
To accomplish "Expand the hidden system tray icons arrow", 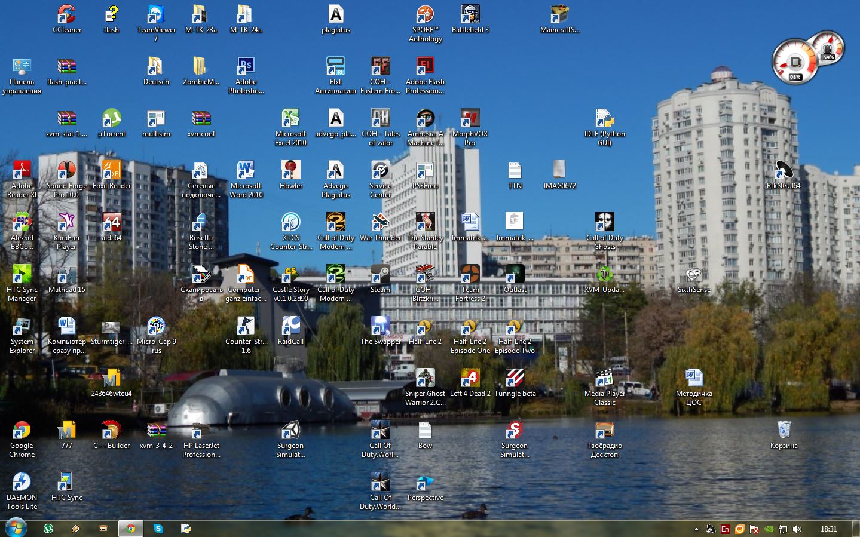I will pos(696,529).
